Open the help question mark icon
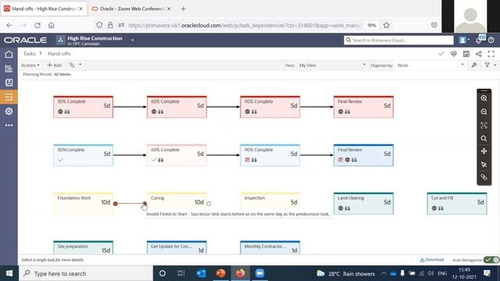This screenshot has height=281, width=500. (491, 40)
